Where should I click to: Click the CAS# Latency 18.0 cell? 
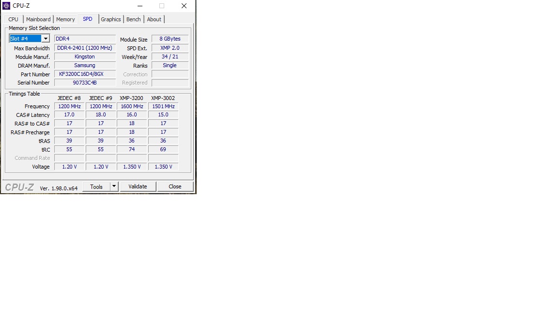point(101,114)
